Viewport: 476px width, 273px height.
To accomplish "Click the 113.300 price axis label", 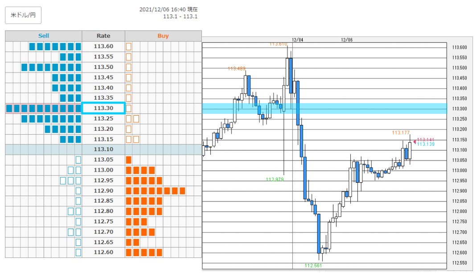I will coord(460,109).
